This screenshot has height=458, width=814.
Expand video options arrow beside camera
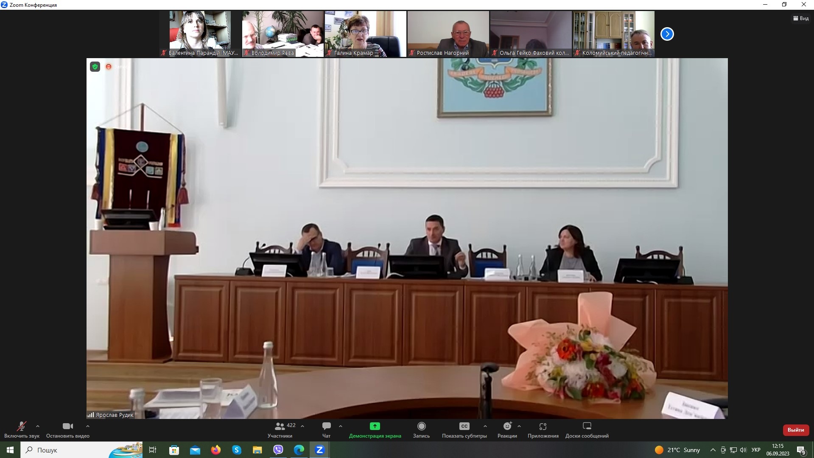point(88,426)
